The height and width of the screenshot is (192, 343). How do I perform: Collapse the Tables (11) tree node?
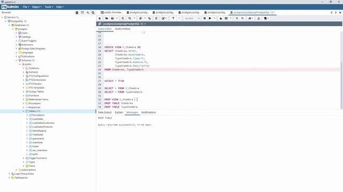click(24, 111)
